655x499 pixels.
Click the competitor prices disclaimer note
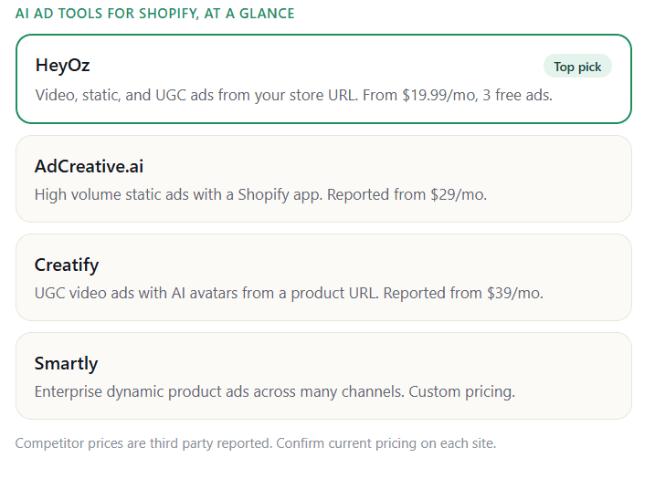pos(256,443)
